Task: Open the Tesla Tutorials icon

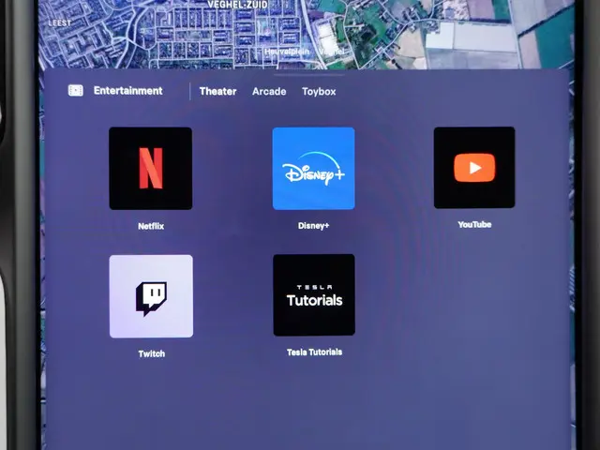Action: (x=314, y=295)
